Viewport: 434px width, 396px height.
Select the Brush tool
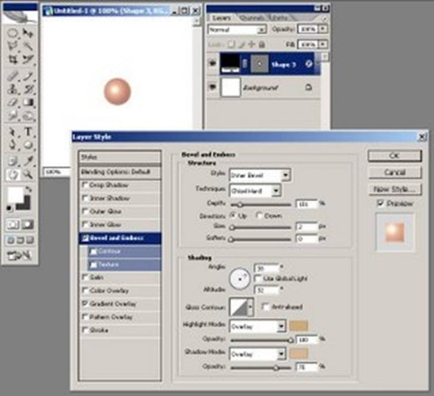tap(27, 76)
